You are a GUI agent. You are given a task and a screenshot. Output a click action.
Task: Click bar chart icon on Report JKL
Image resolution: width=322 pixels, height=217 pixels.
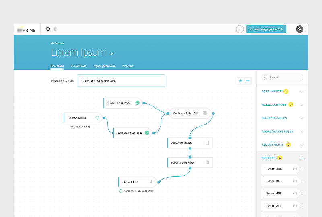point(295,205)
